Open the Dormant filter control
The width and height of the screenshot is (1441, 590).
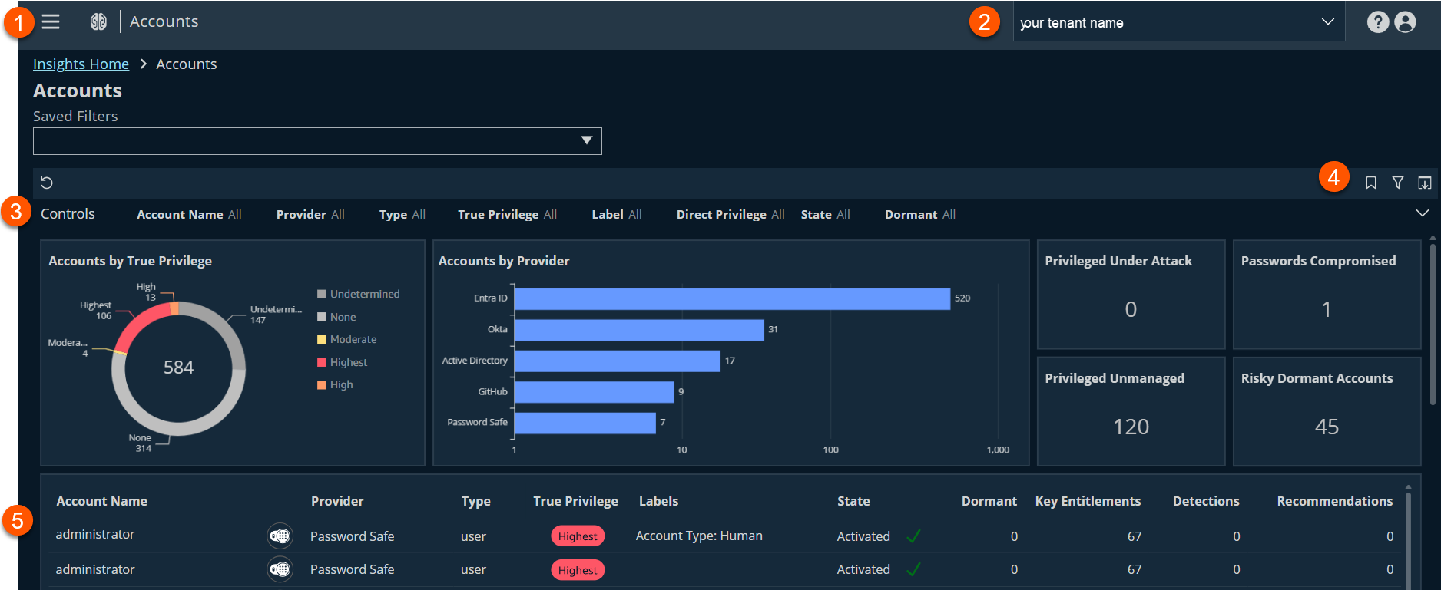pos(920,215)
